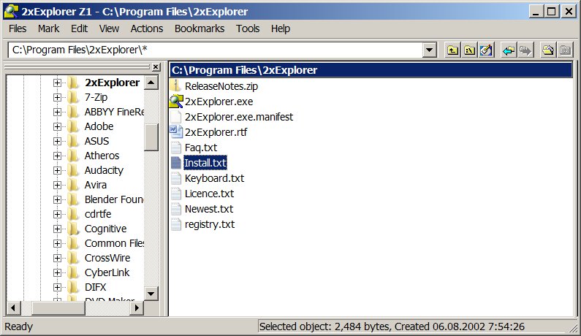Open the address bar dropdown arrow
The image size is (581, 336).
429,50
